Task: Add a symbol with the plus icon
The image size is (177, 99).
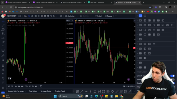Action: (20, 16)
